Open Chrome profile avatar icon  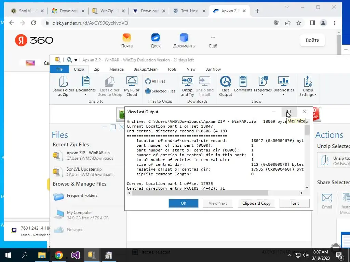323,23
